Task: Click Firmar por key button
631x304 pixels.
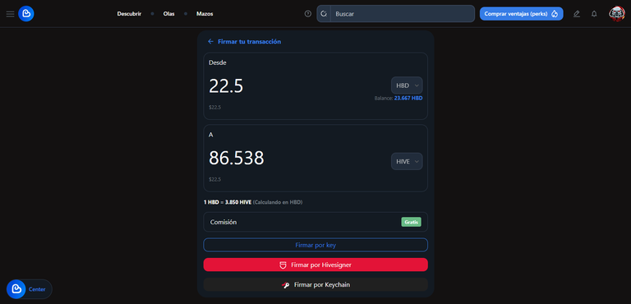Action: click(315, 245)
